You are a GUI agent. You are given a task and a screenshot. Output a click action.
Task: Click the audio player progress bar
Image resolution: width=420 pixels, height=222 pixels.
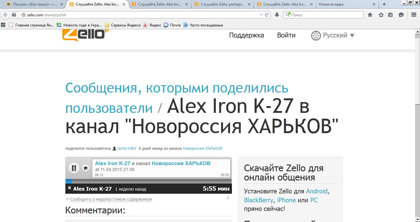148,181
